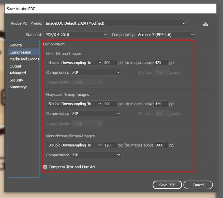
Task: Click Monochrome 1200 ppi field
Action: point(110,145)
